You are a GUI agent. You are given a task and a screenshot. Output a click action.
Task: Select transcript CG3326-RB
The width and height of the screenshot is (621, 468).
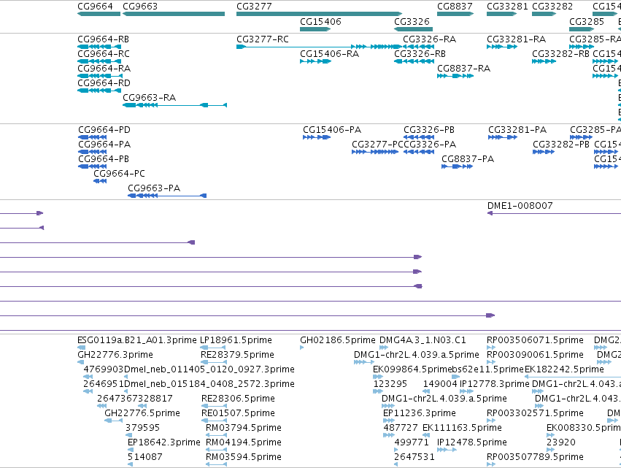pos(414,61)
